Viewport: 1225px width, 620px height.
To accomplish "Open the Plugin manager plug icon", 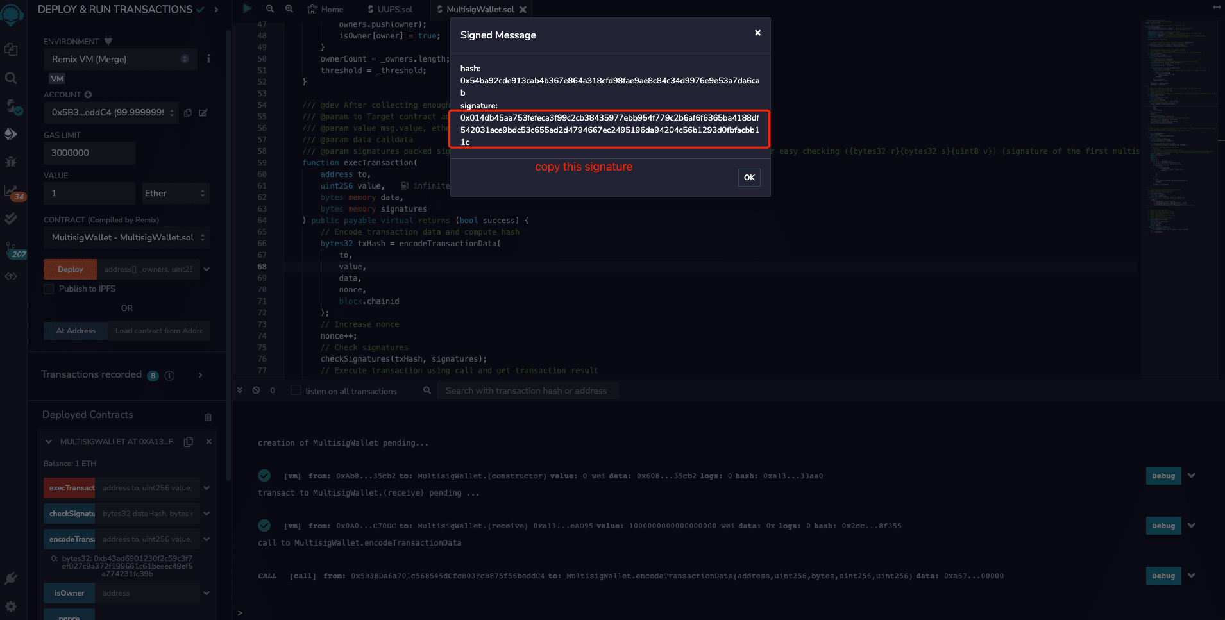I will pyautogui.click(x=11, y=578).
